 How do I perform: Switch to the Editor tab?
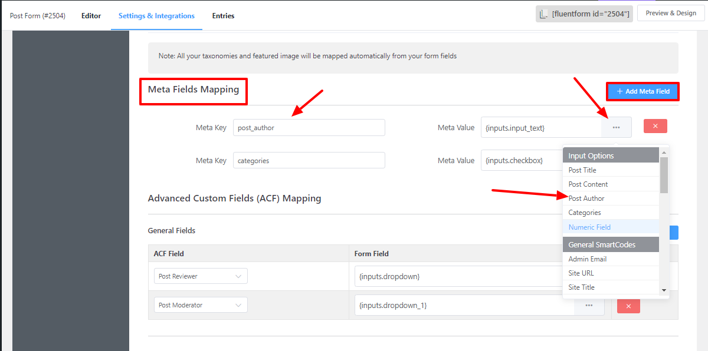pos(91,16)
